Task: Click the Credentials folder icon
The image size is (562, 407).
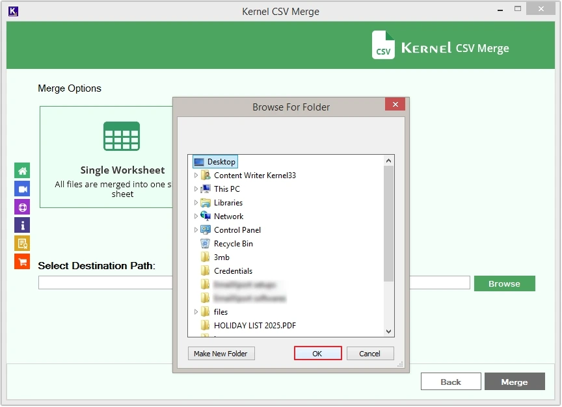Action: pyautogui.click(x=206, y=271)
